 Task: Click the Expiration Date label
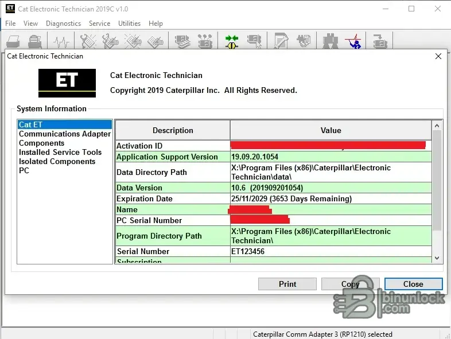[x=145, y=198]
